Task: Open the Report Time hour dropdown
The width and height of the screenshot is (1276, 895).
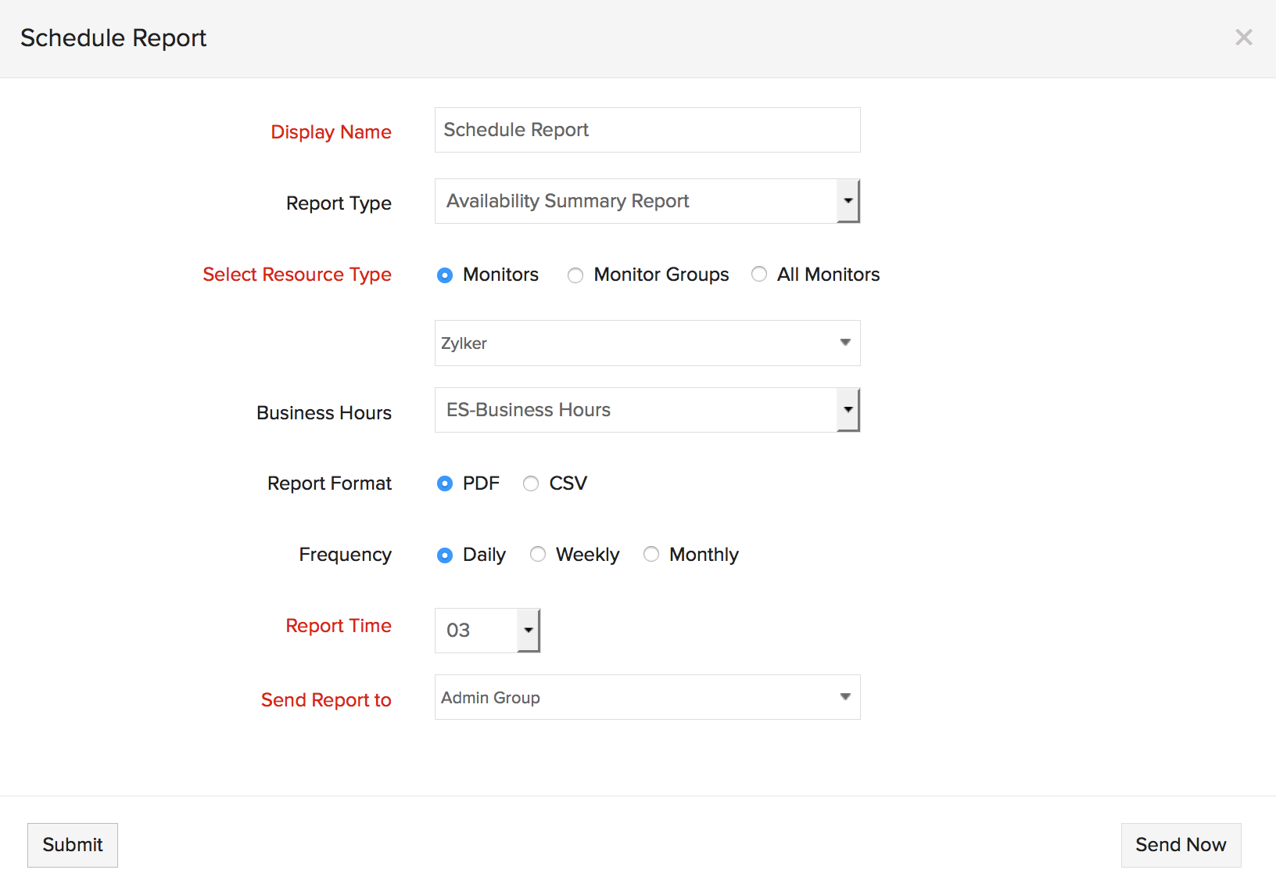Action: tap(487, 631)
